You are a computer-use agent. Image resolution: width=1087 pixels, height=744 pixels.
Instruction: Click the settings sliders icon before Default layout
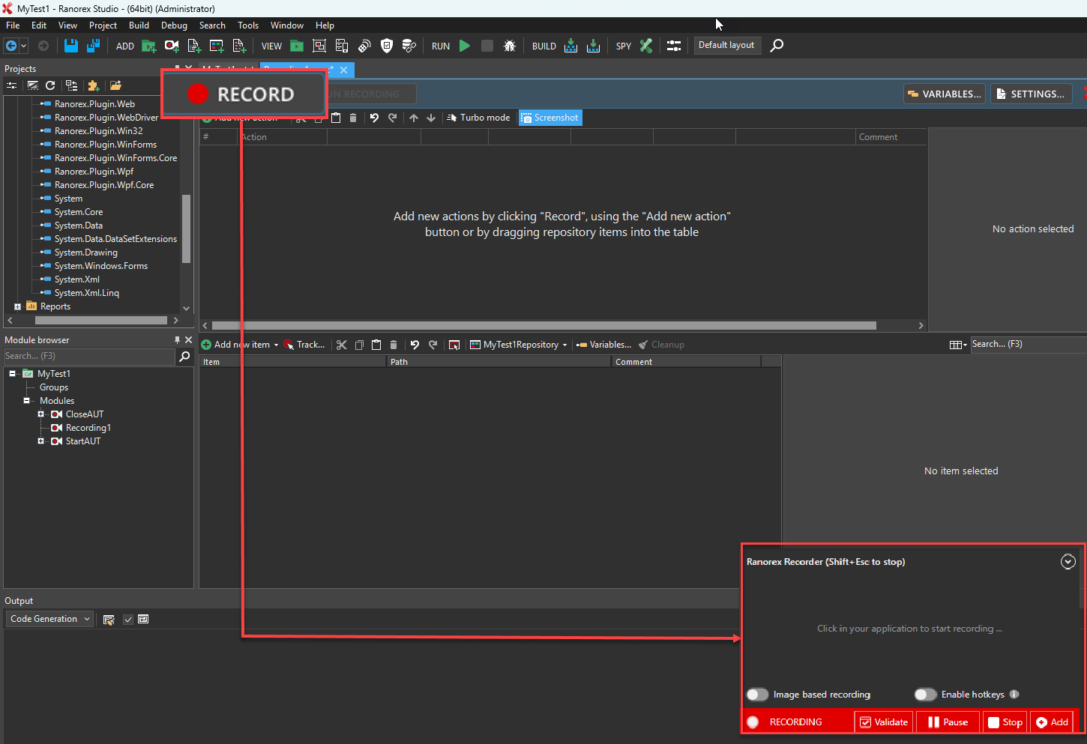(674, 46)
